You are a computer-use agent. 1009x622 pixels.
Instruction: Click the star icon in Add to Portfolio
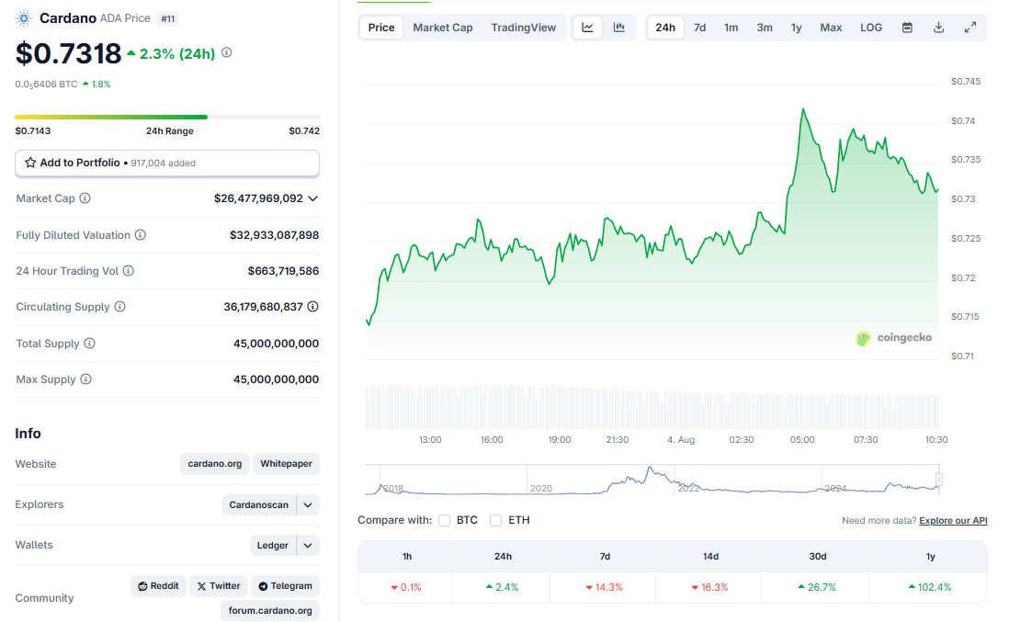pyautogui.click(x=30, y=163)
